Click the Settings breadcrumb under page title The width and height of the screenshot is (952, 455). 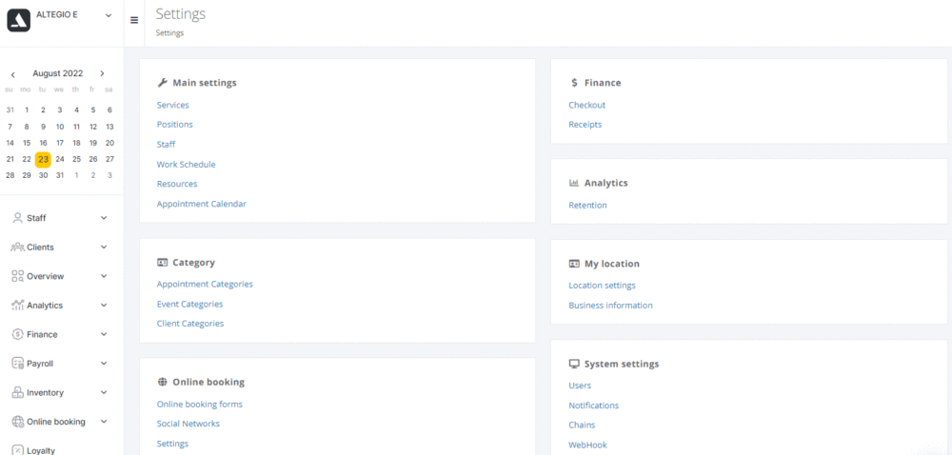(169, 33)
